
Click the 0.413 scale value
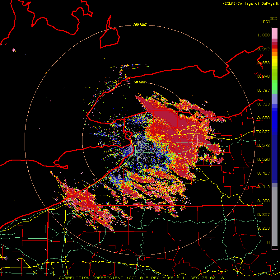(x=264, y=187)
